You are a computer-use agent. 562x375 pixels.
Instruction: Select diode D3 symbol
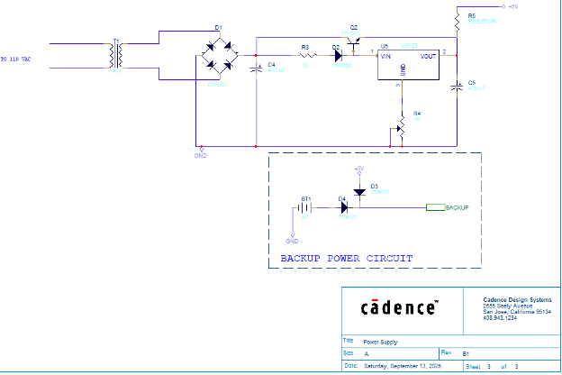coord(359,192)
